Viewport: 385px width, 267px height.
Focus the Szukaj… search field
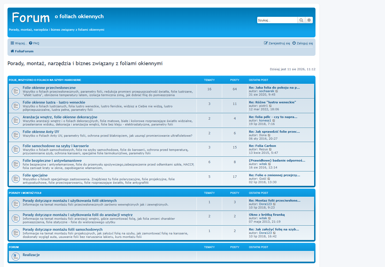[x=277, y=20]
